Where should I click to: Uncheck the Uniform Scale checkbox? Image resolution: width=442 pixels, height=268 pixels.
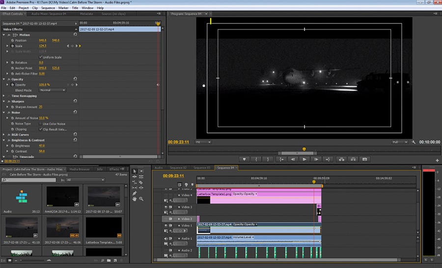pyautogui.click(x=40, y=57)
